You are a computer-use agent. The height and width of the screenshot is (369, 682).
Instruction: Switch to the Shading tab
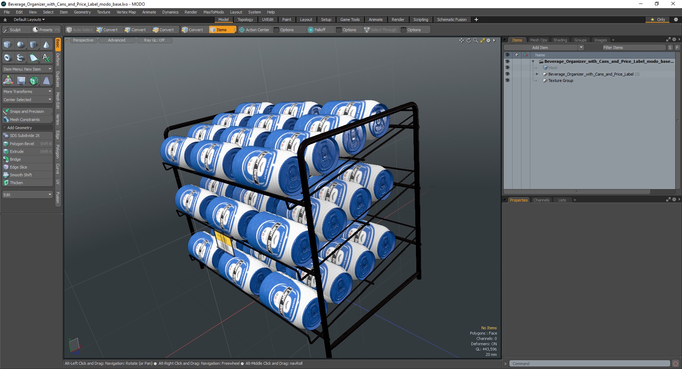(560, 40)
